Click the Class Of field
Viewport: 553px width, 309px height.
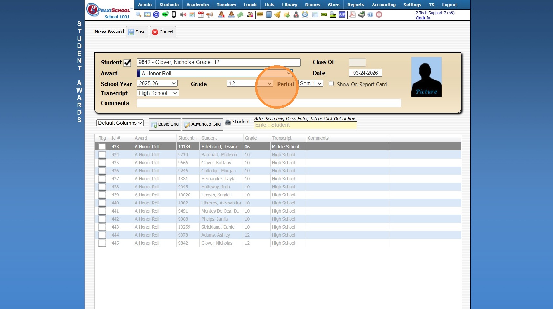tap(357, 62)
